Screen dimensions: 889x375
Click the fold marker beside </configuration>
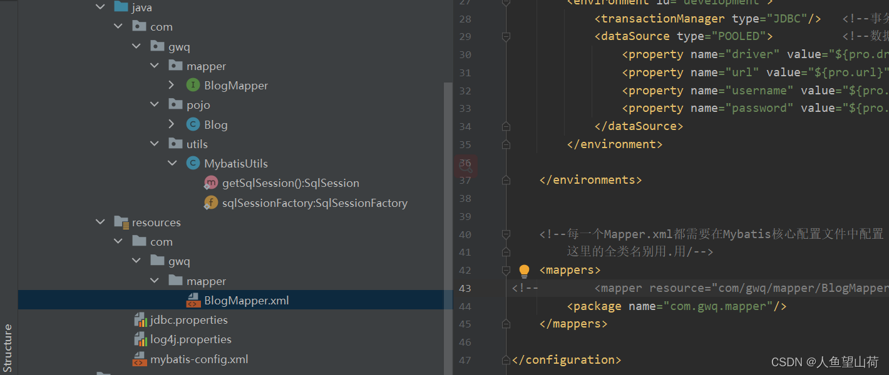point(506,360)
